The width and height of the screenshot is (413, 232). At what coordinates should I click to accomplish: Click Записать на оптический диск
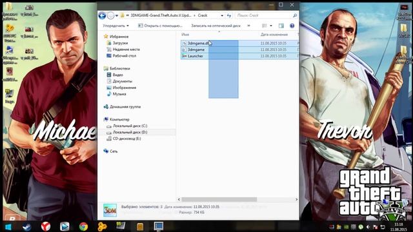216,26
